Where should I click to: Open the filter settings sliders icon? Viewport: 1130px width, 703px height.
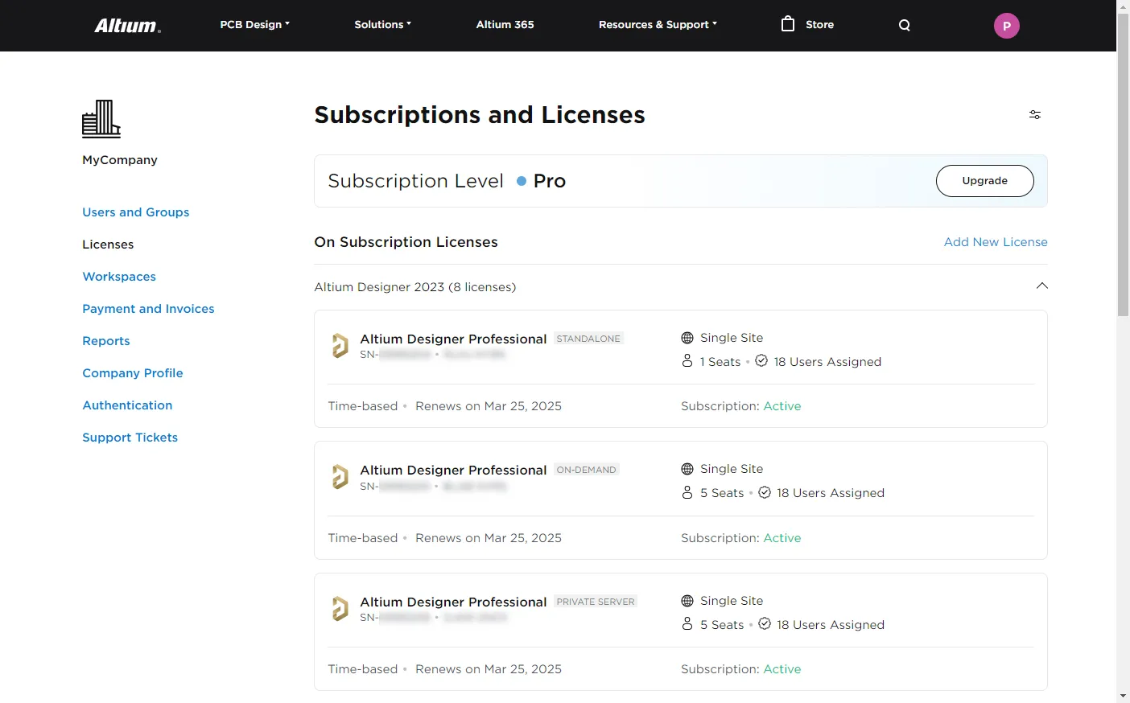1035,115
